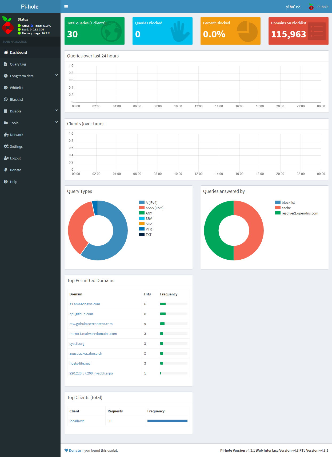Screen dimensions: 332x457
Task: Click the Network diagram icon
Action: (6, 135)
